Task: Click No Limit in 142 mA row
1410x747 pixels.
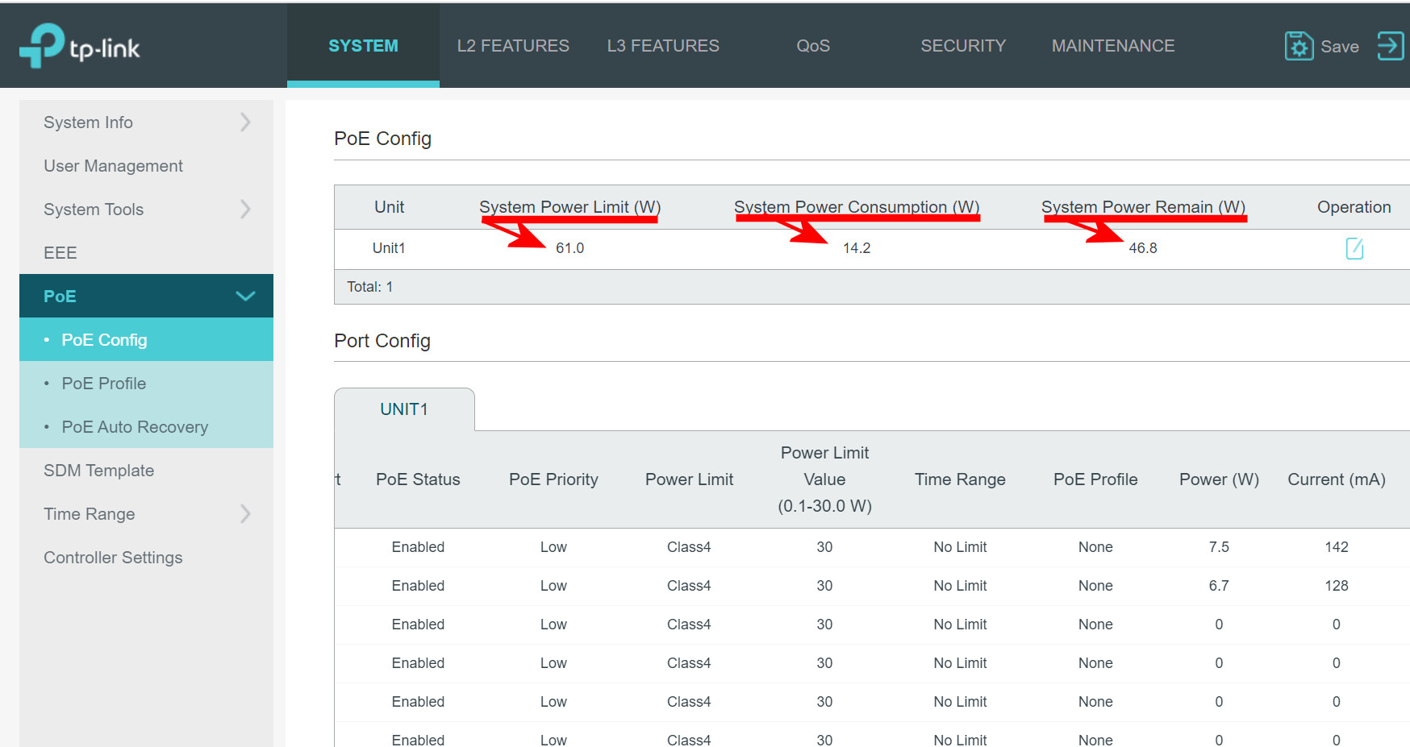Action: point(960,547)
